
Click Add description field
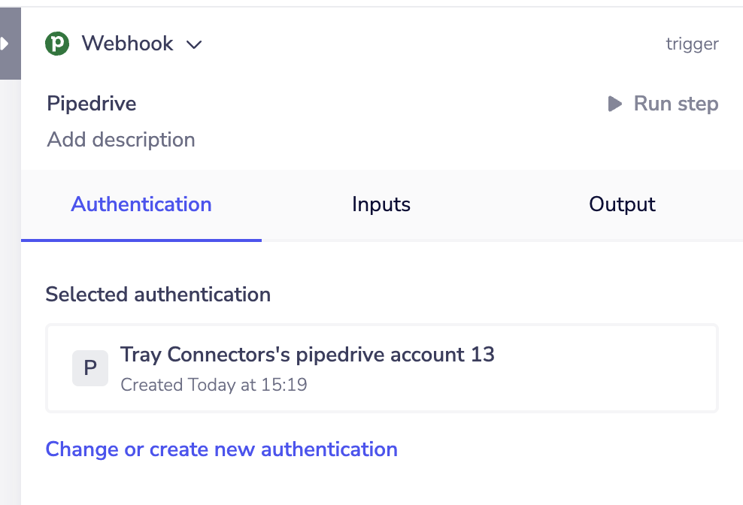121,140
